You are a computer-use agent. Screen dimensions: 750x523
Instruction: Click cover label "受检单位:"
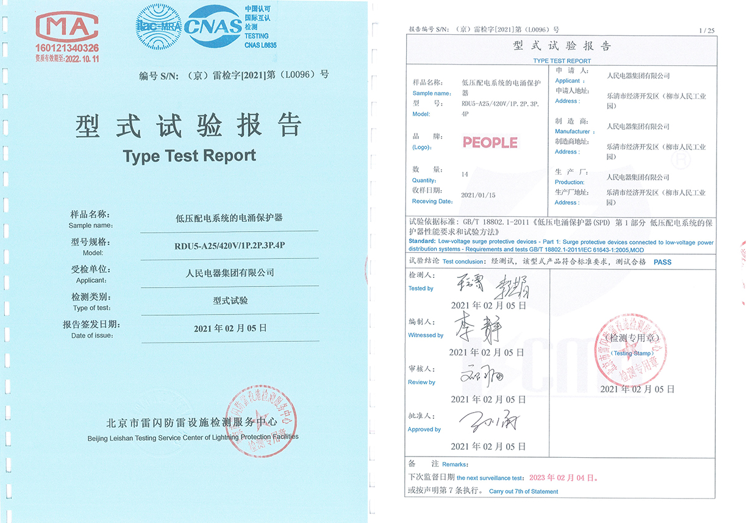tap(91, 269)
